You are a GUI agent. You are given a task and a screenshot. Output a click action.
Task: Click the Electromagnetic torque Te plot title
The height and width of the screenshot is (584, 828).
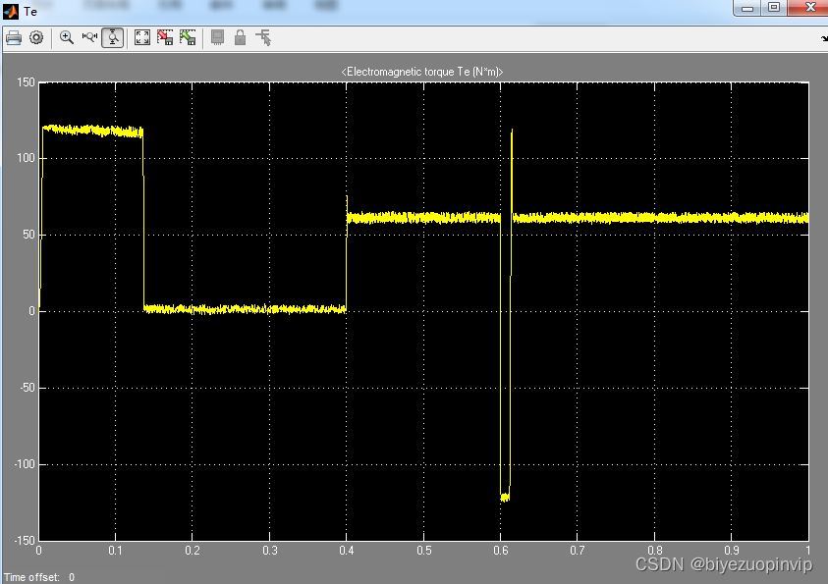(422, 72)
